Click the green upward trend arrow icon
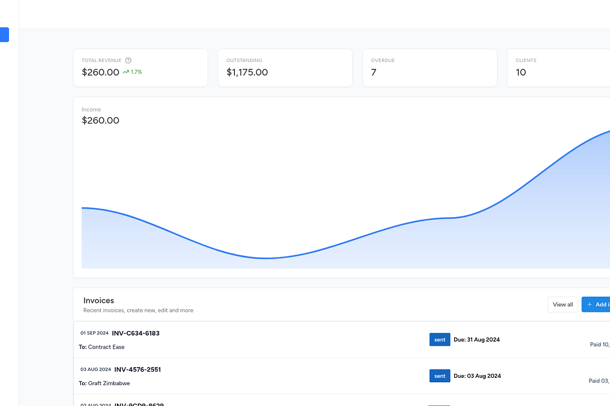Image resolution: width=610 pixels, height=406 pixels. 126,72
